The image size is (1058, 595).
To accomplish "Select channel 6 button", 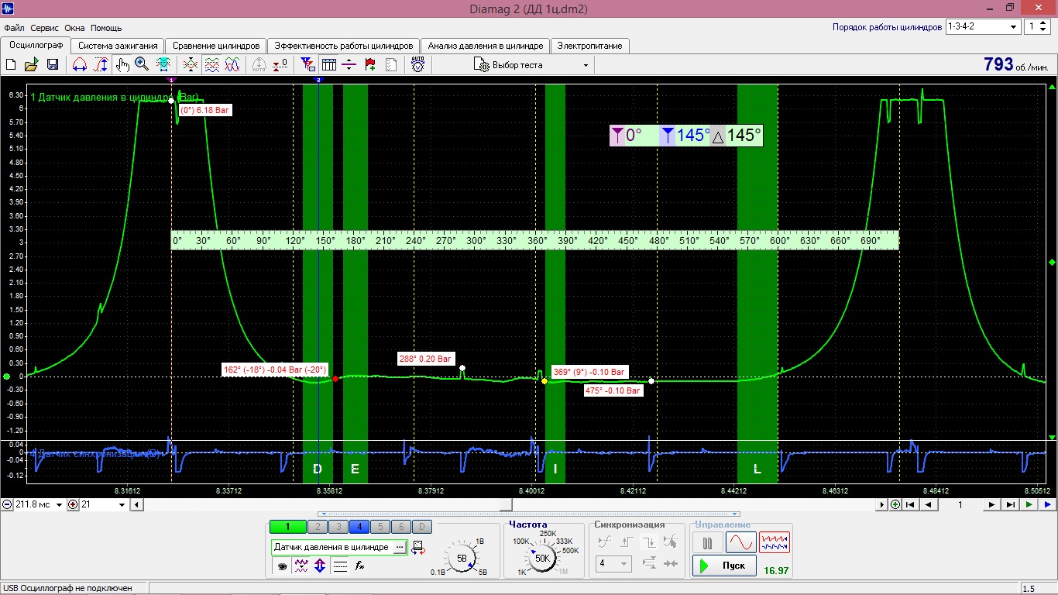I will pos(400,527).
